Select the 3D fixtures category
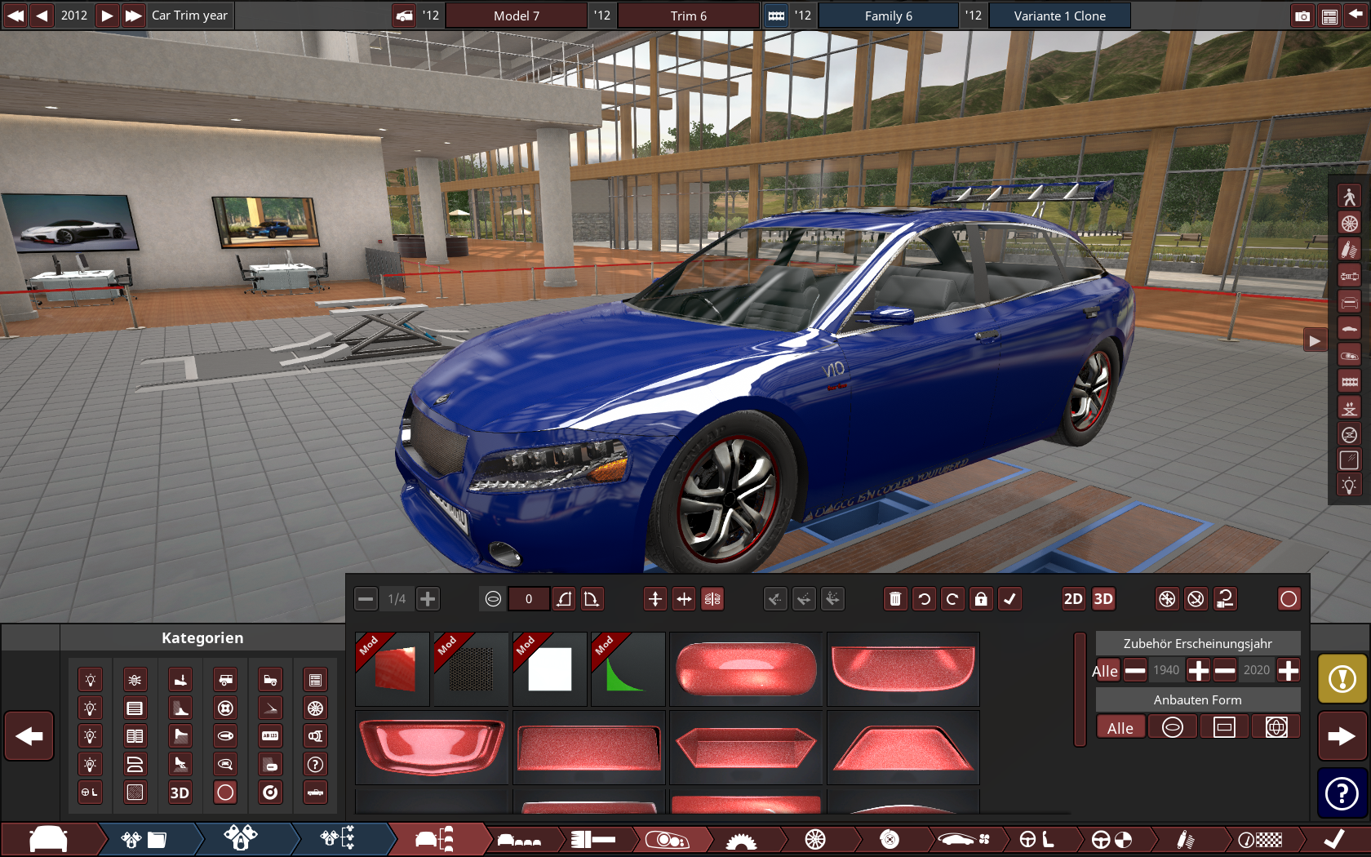1371x857 pixels. (180, 793)
